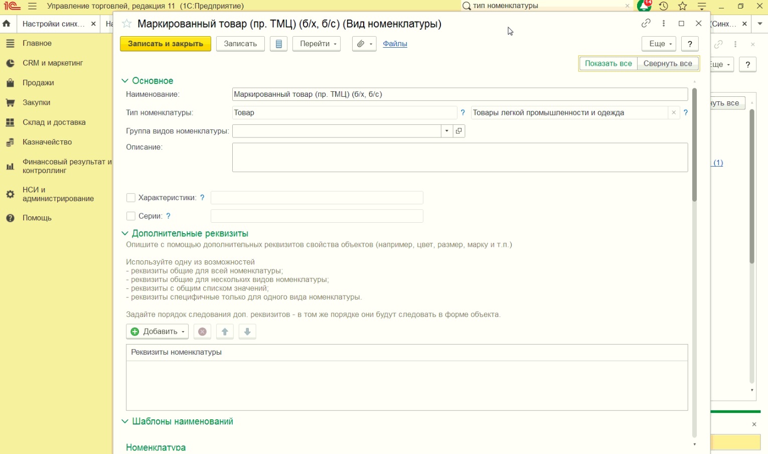Delete selected attribute with the cross icon

pyautogui.click(x=202, y=332)
